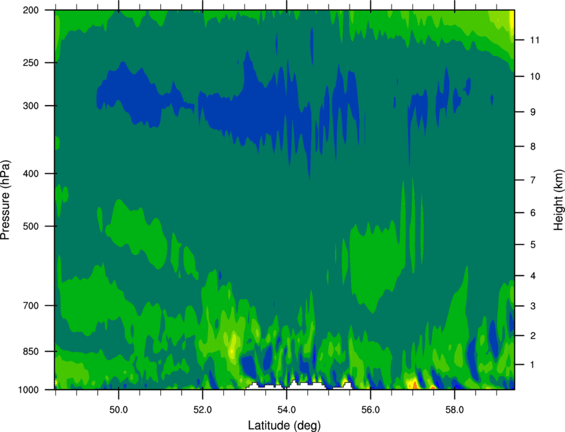565x432 pixels.
Task: Select the 850 pressure tick label
Action: (31, 352)
